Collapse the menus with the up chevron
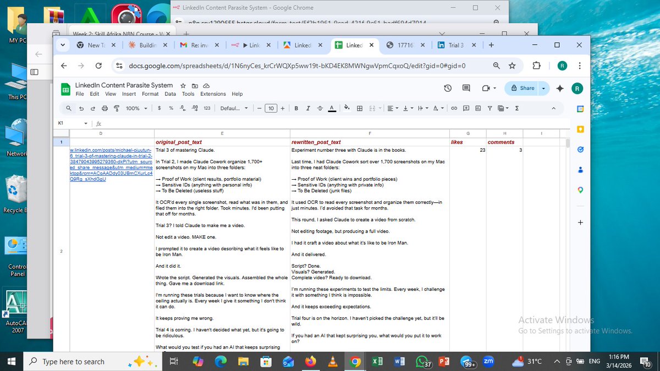Viewport: 660px width, 371px height. 553,108
